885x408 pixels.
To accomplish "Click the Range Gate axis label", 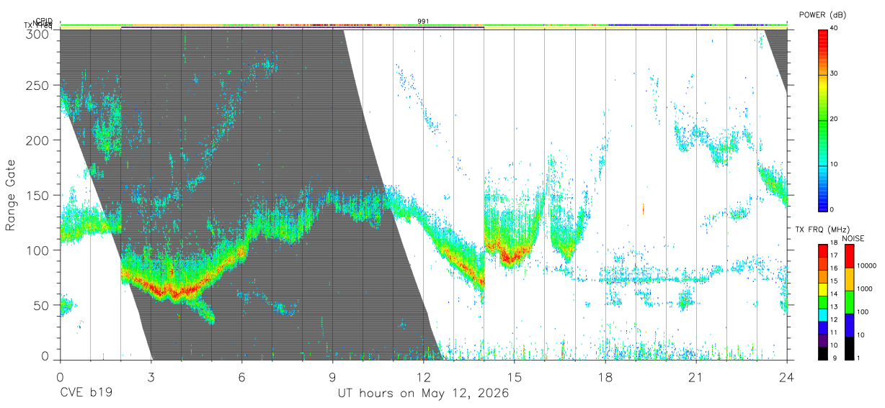I will 11,195.
